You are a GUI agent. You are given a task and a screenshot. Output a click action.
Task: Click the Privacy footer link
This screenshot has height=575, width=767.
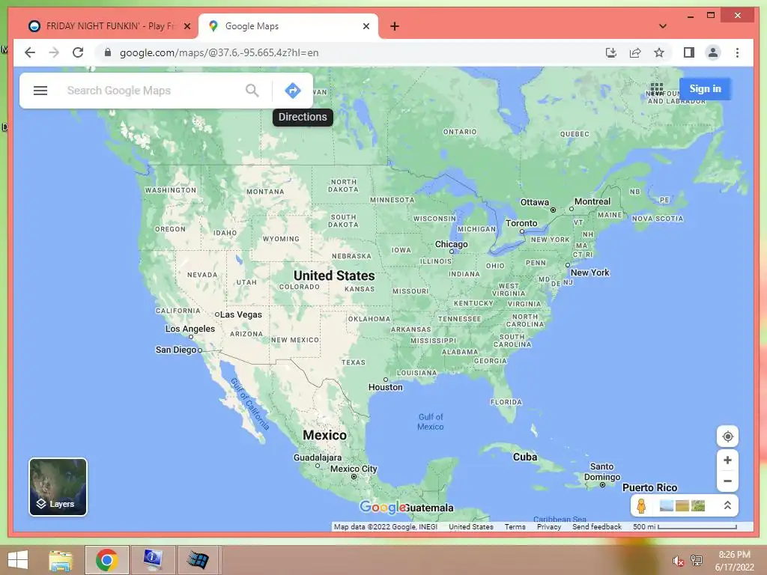point(549,526)
